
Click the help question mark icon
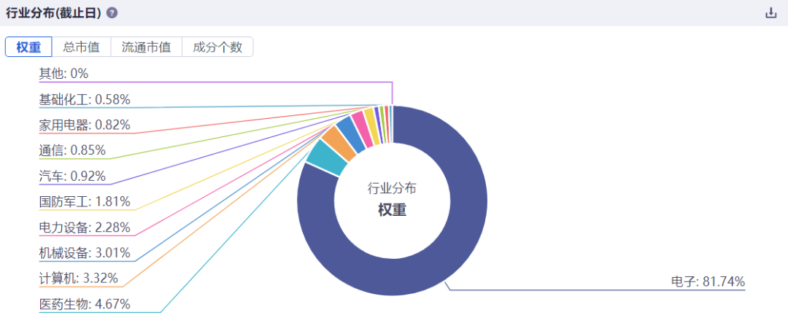pos(112,13)
